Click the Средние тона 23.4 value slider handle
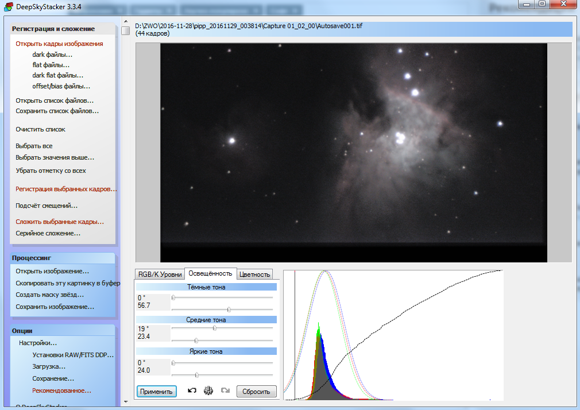Viewport: 580px width, 410px height. click(196, 341)
